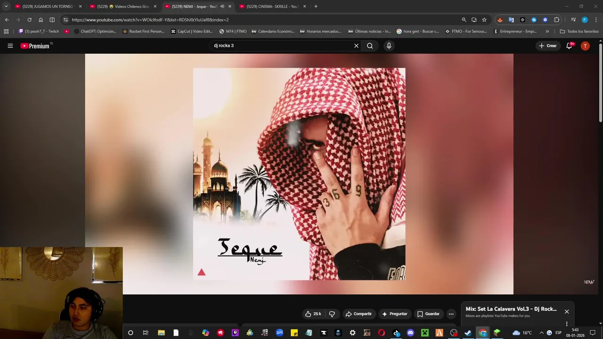This screenshot has height=339, width=603.
Task: Click the Preguntar button
Action: coord(395,314)
